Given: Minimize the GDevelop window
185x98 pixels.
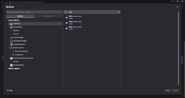Looking at the screenshot, I should tap(173, 1).
